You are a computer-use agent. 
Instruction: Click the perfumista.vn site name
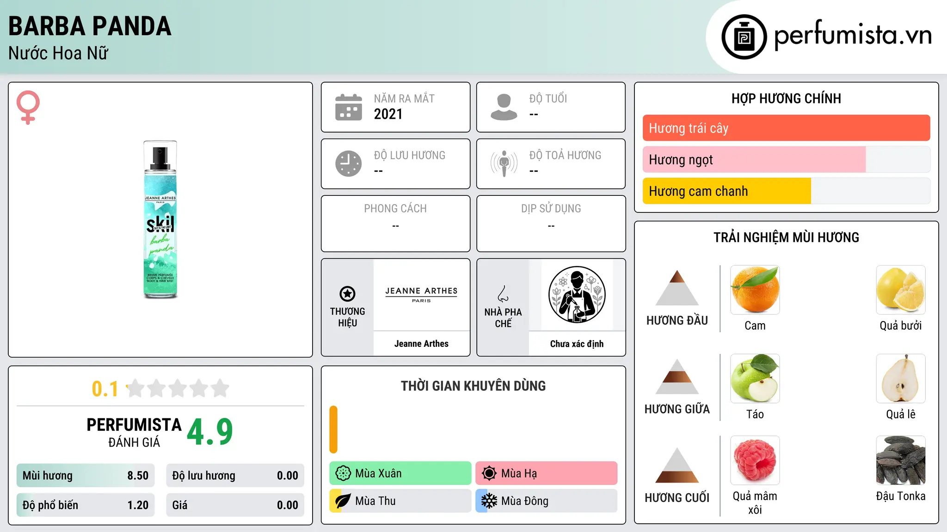tap(853, 35)
